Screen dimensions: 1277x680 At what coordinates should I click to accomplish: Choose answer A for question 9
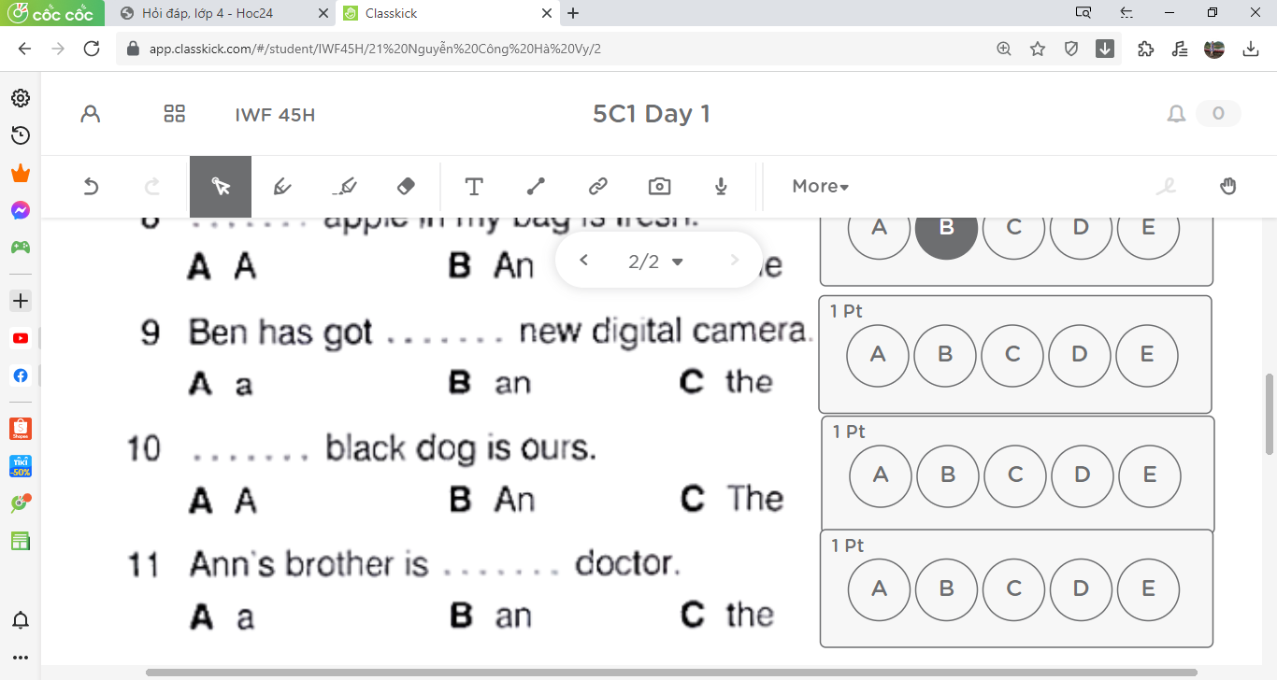pyautogui.click(x=878, y=355)
